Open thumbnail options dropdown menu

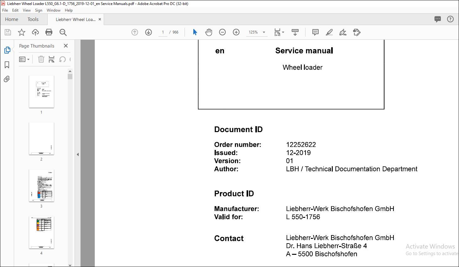tap(24, 59)
